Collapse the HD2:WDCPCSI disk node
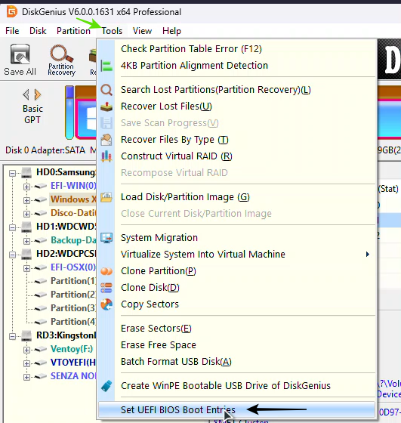 click(12, 255)
